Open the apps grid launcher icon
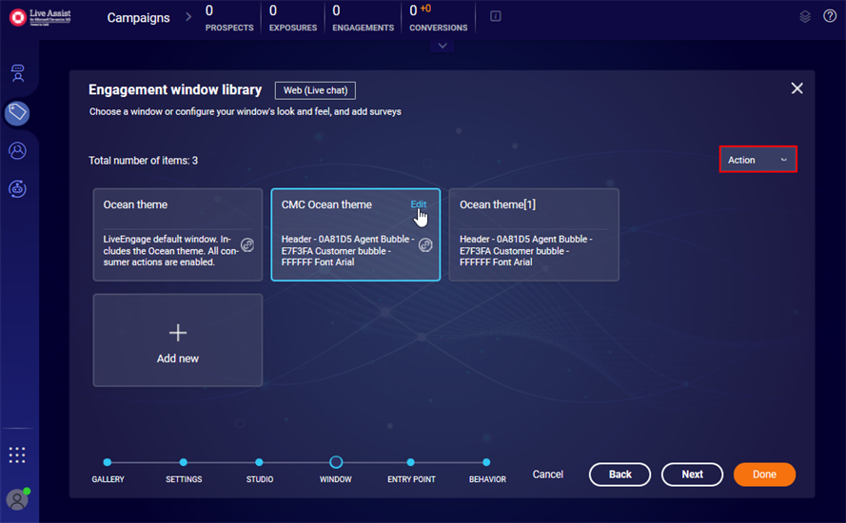This screenshot has width=846, height=523. pyautogui.click(x=17, y=455)
